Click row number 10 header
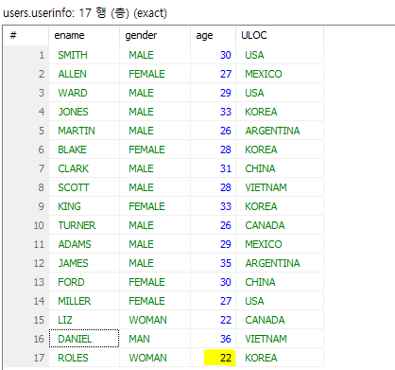Viewport: 395px width, 370px height. tap(26, 225)
